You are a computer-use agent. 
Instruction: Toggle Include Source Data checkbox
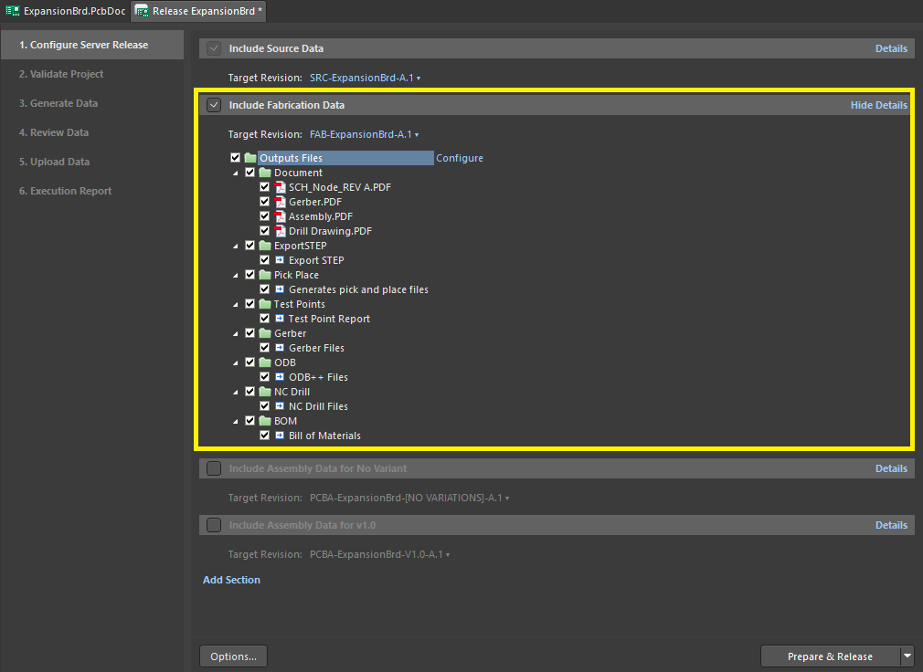pyautogui.click(x=214, y=48)
